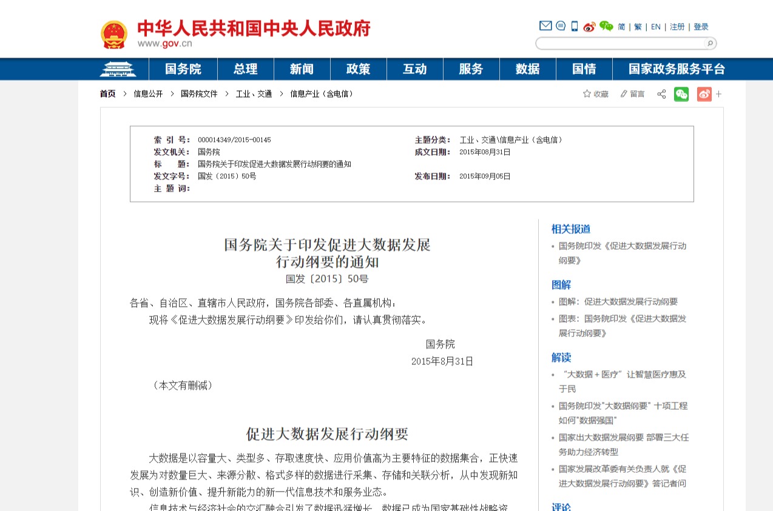The width and height of the screenshot is (773, 511).
Task: Click the pencil 留言 message icon
Action: [632, 94]
